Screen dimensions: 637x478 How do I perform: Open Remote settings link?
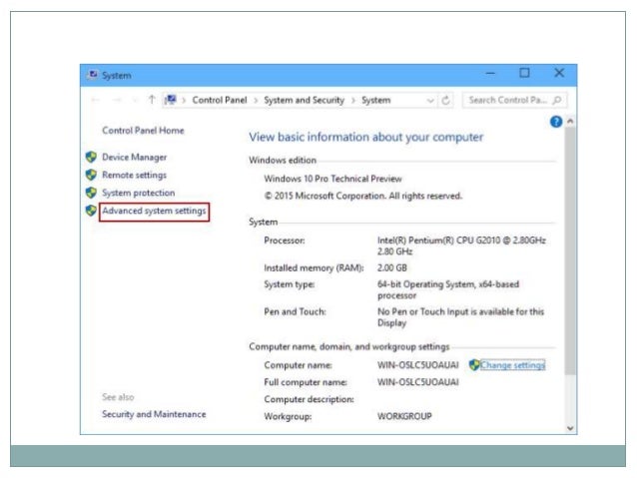(134, 175)
